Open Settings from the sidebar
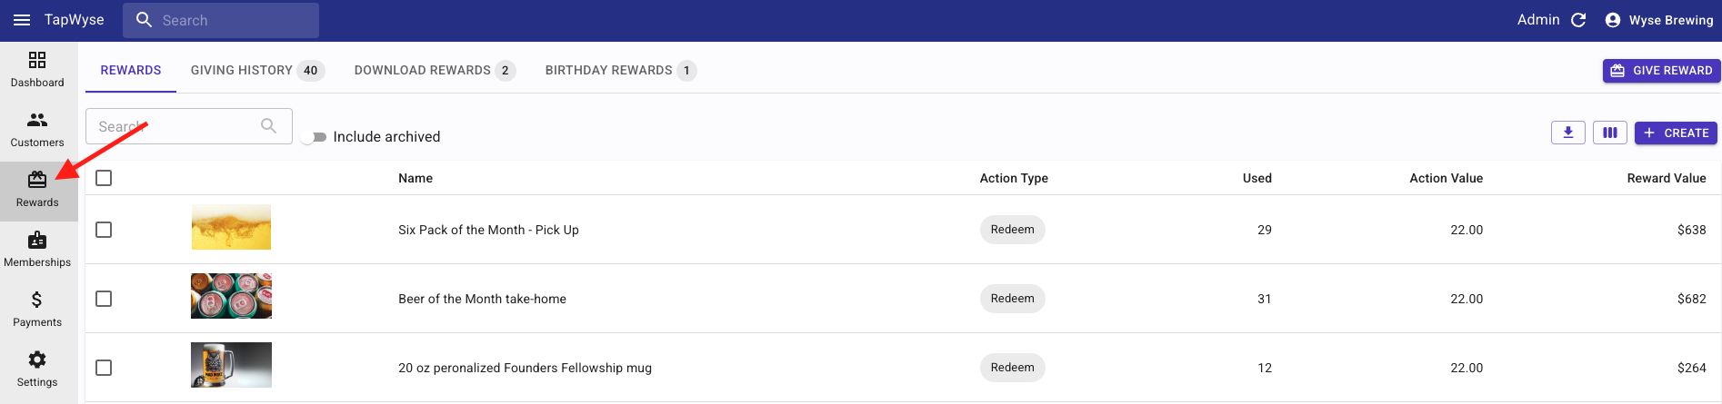This screenshot has width=1722, height=404. pos(37,369)
